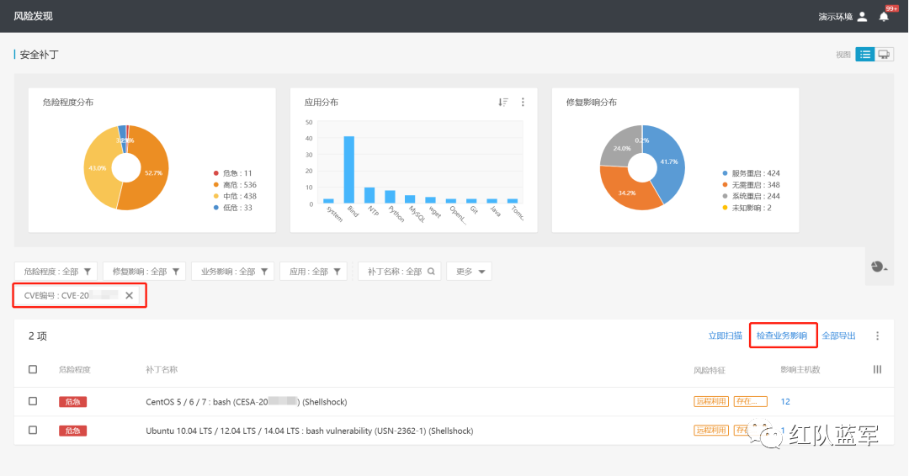Viewport: 909px width, 476px height.
Task: Click 危急 badge on CentOS row
Action: pyautogui.click(x=72, y=402)
